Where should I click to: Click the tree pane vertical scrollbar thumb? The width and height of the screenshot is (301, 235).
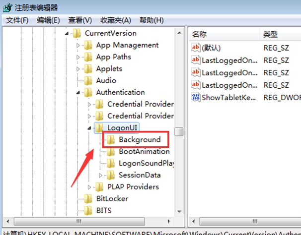pyautogui.click(x=179, y=131)
